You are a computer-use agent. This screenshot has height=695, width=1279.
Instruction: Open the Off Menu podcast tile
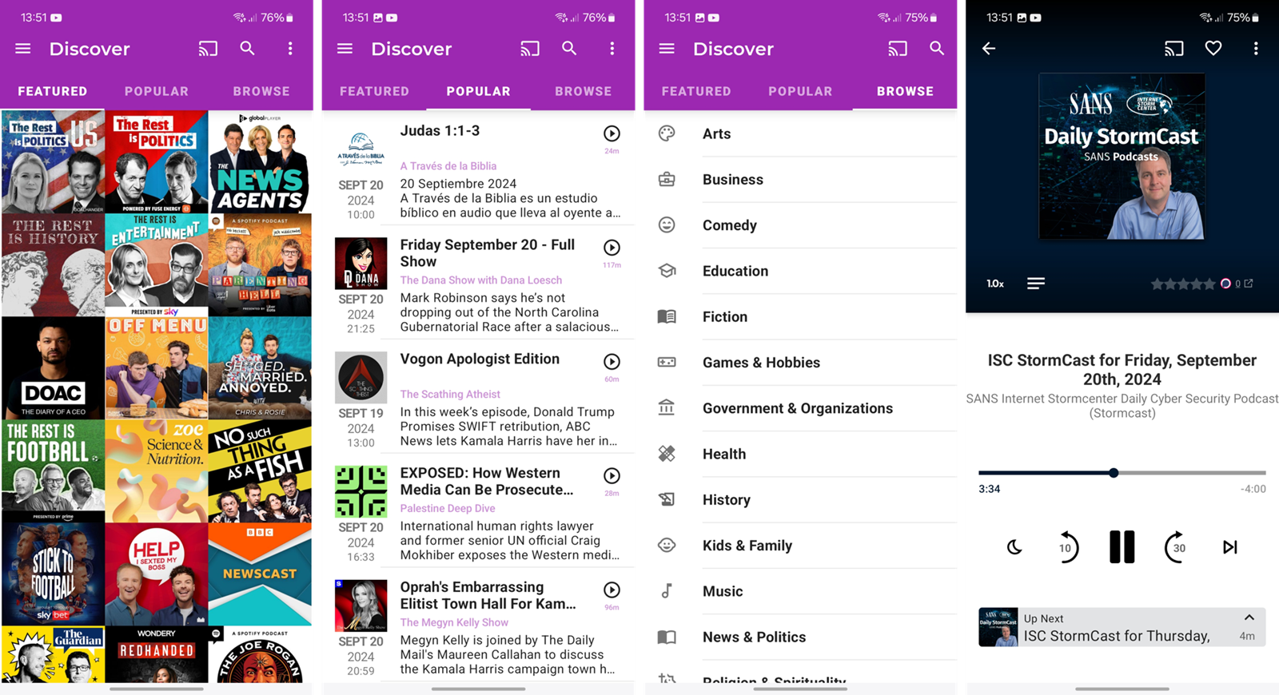(157, 368)
